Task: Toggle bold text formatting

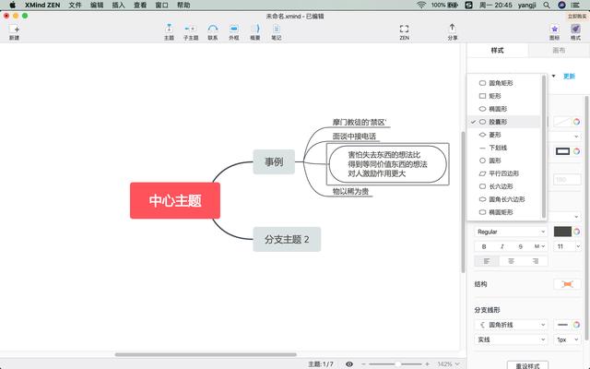Action: point(484,246)
